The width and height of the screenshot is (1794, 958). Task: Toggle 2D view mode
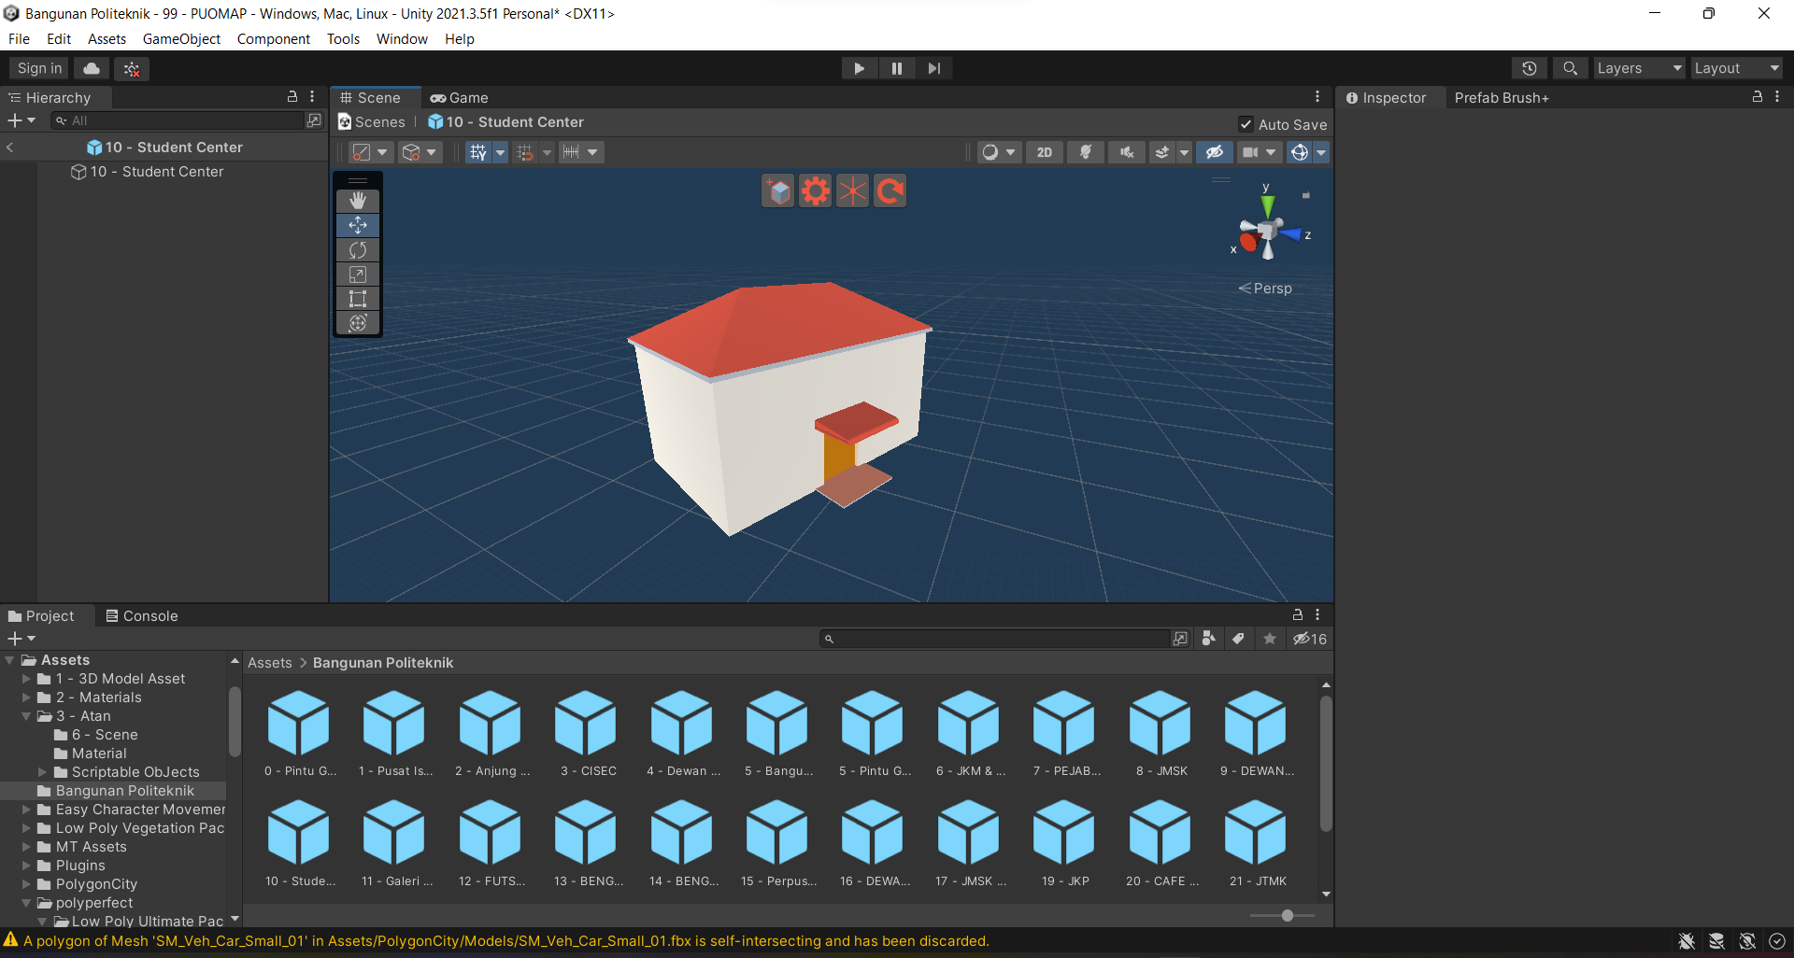[1044, 152]
